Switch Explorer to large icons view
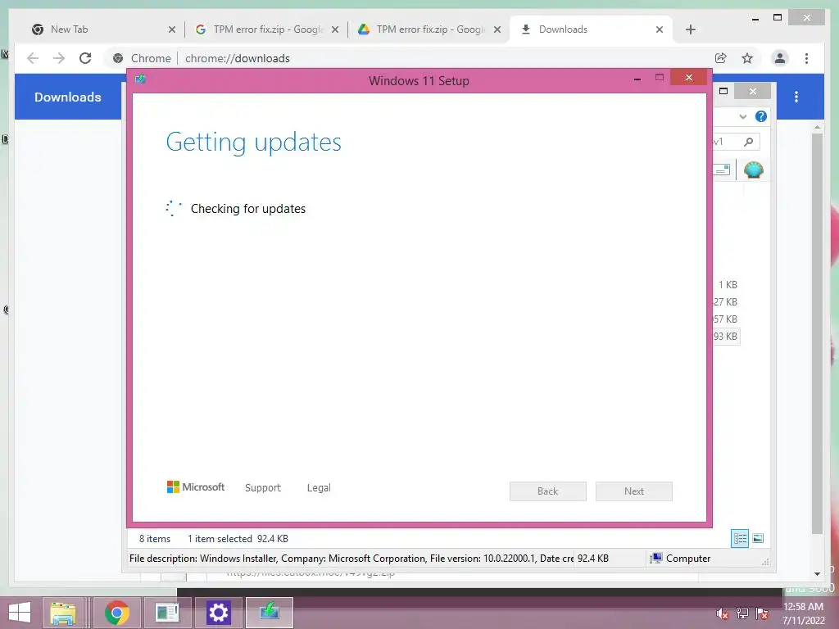Viewport: 839px width, 629px height. (758, 538)
